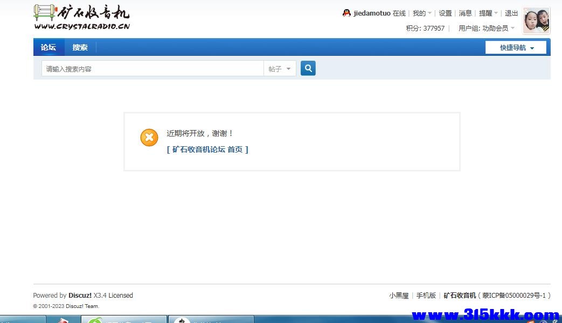This screenshot has width=562, height=323.
Task: Click the 矿石收音机论坛 首页 homepage link
Action: coord(207,149)
